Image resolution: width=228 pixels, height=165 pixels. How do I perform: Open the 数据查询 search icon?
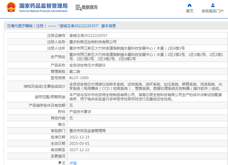(x=79, y=8)
